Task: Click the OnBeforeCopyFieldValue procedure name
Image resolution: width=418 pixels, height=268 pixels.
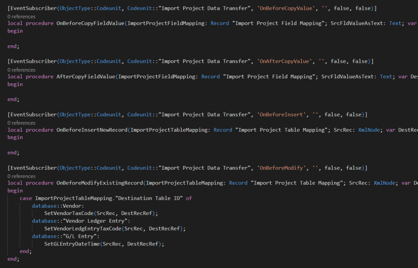Action: [x=90, y=23]
